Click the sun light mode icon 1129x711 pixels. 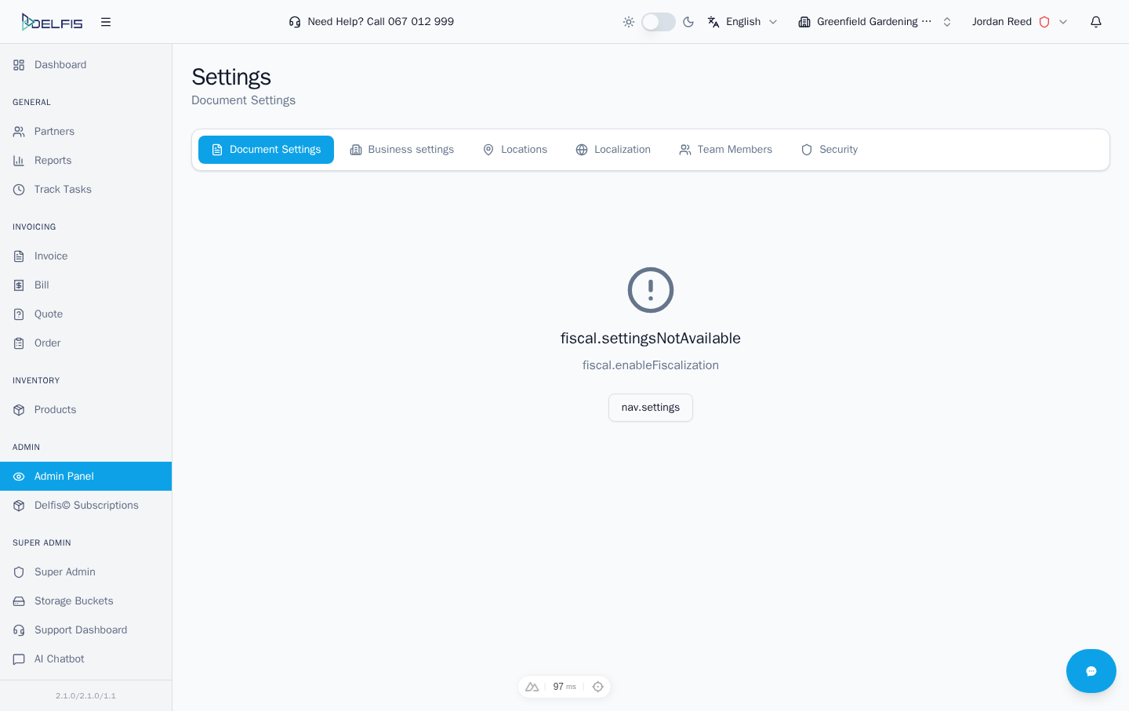[x=629, y=22]
